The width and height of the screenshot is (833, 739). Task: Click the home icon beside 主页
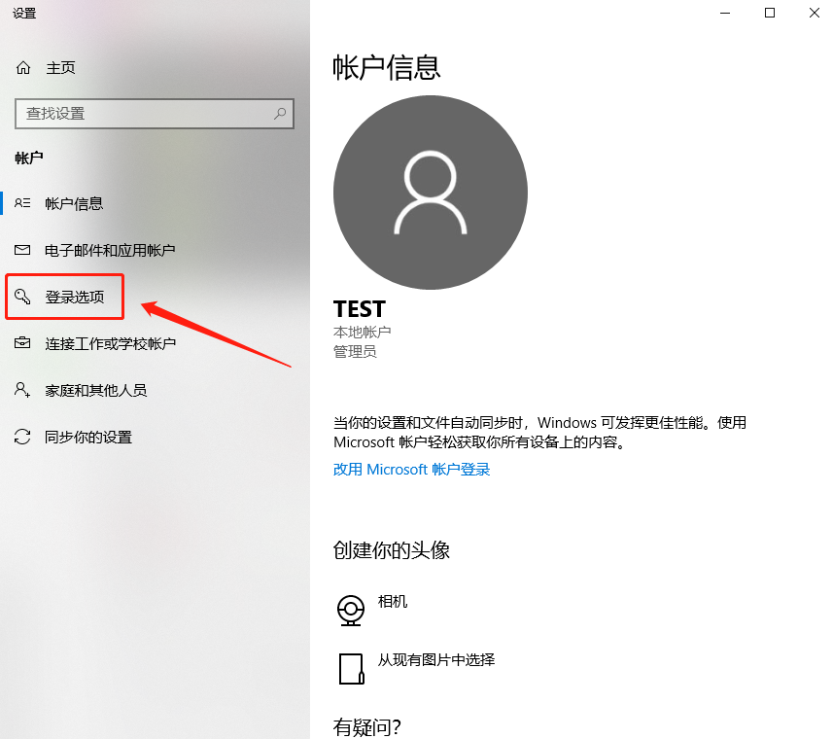click(x=23, y=67)
